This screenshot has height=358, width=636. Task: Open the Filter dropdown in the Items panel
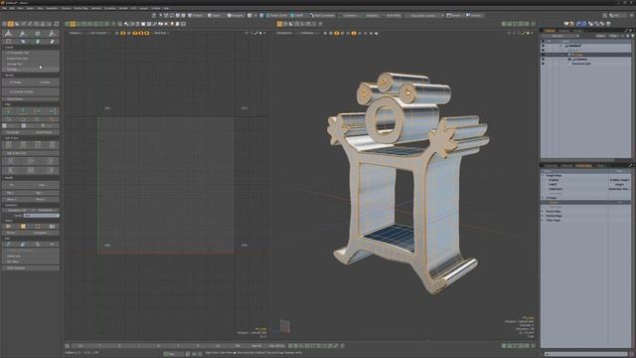pos(612,36)
